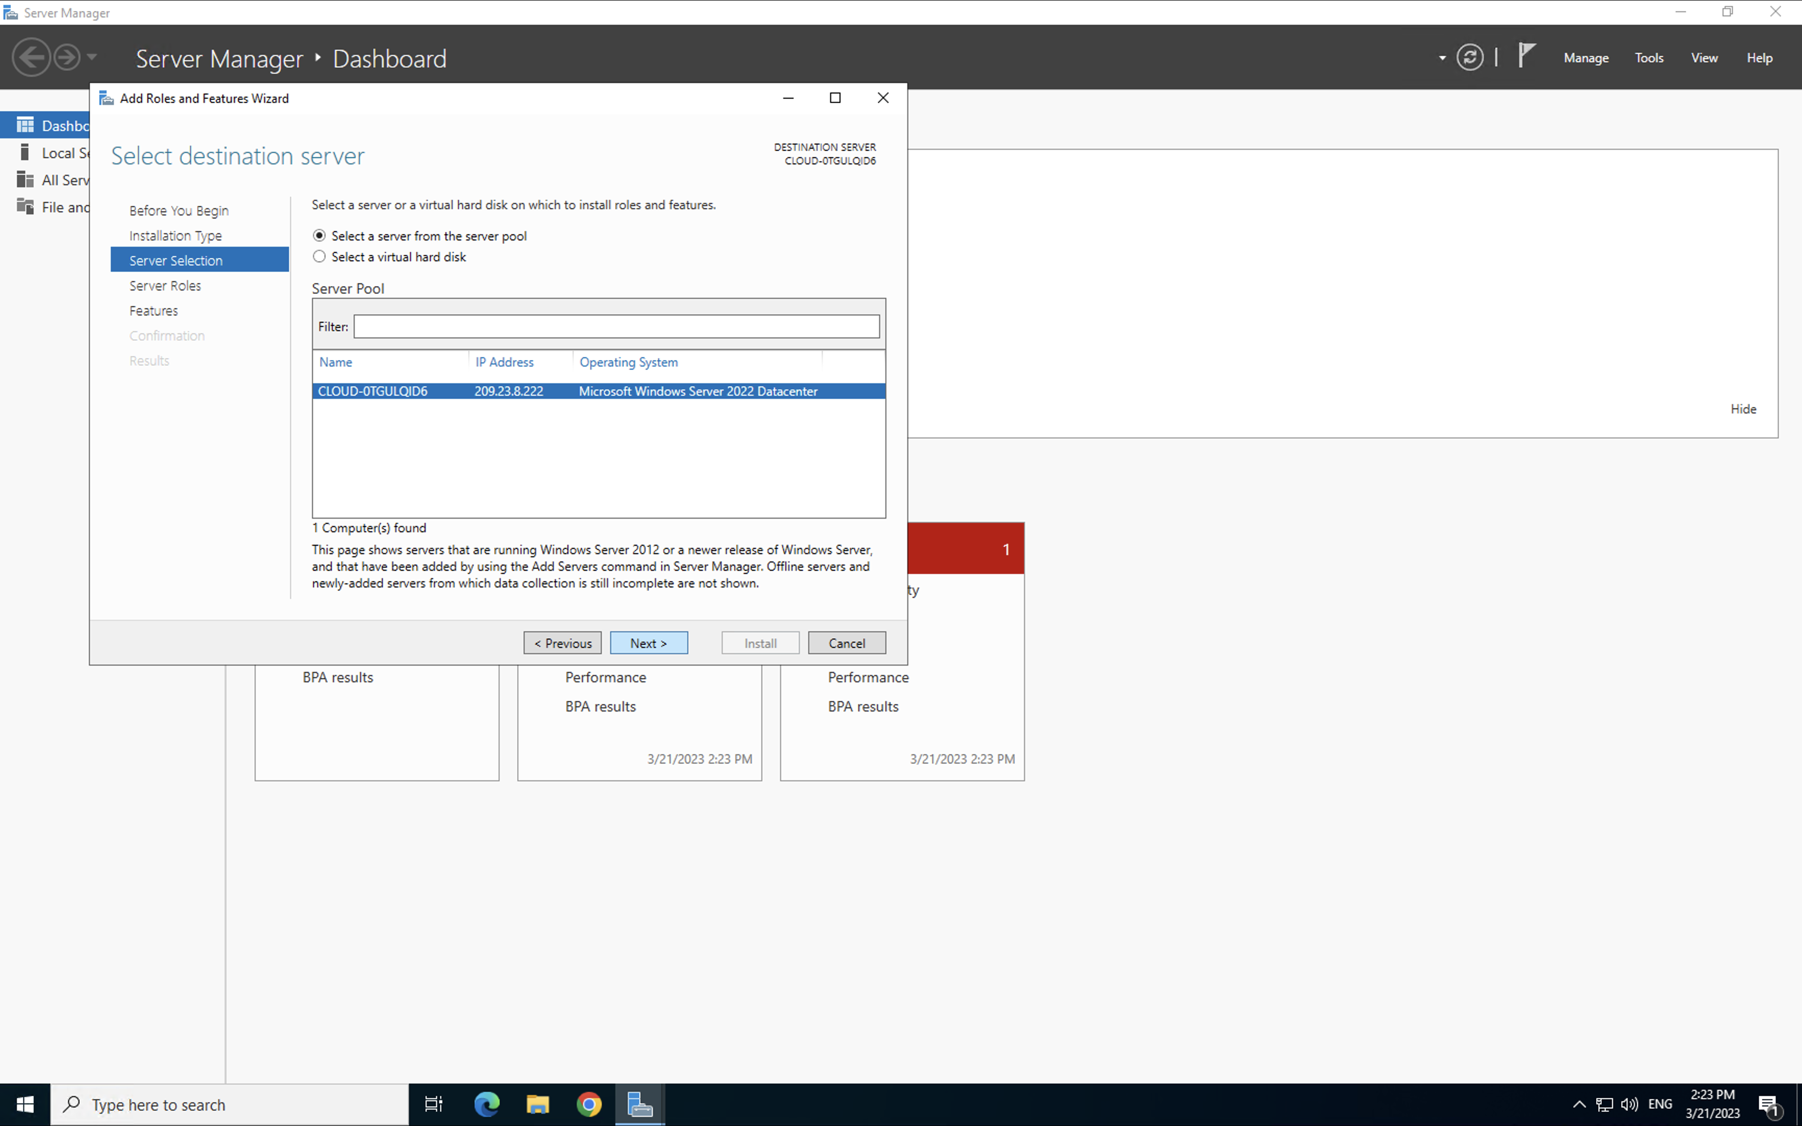Open the Manage menu
This screenshot has width=1802, height=1126.
coord(1585,58)
